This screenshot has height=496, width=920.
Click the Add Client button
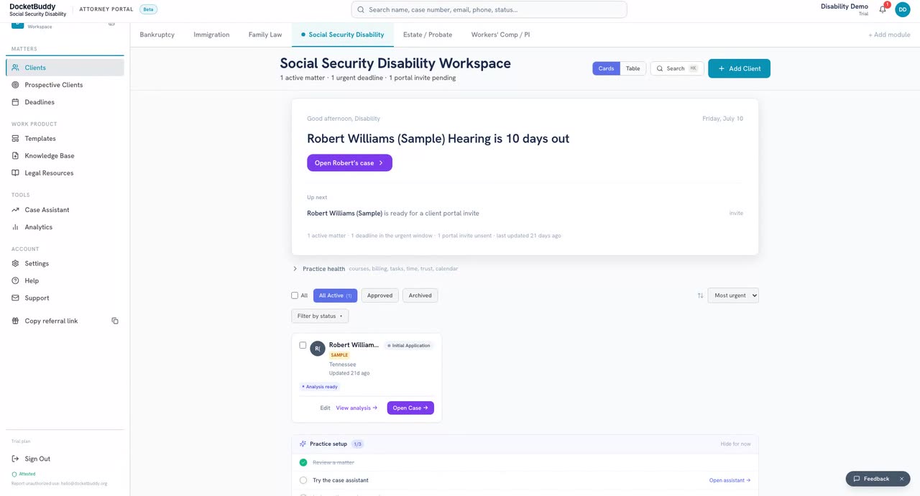[x=739, y=68]
